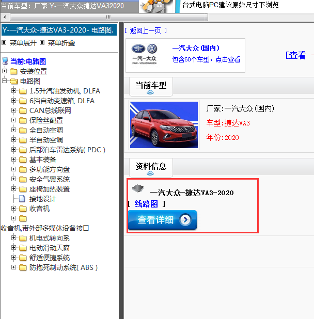This screenshot has width=314, height=319.
Task: Expand the 1.5升汽油发动机, DLFA node
Action: 13,90
